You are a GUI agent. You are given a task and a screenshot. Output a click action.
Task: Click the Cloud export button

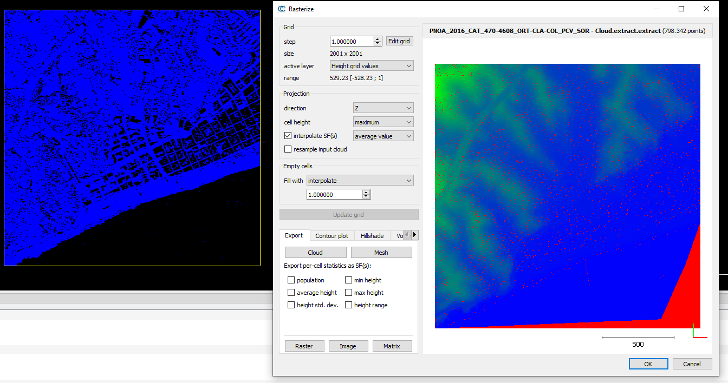coord(315,253)
